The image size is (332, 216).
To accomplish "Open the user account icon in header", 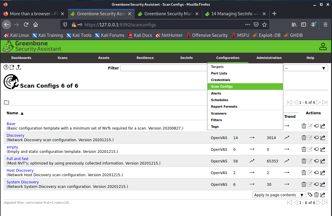I will pos(323,46).
